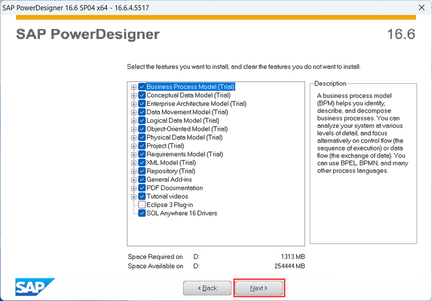The image size is (432, 301).
Task: Select the Project (Trial) label
Action: tap(165, 146)
